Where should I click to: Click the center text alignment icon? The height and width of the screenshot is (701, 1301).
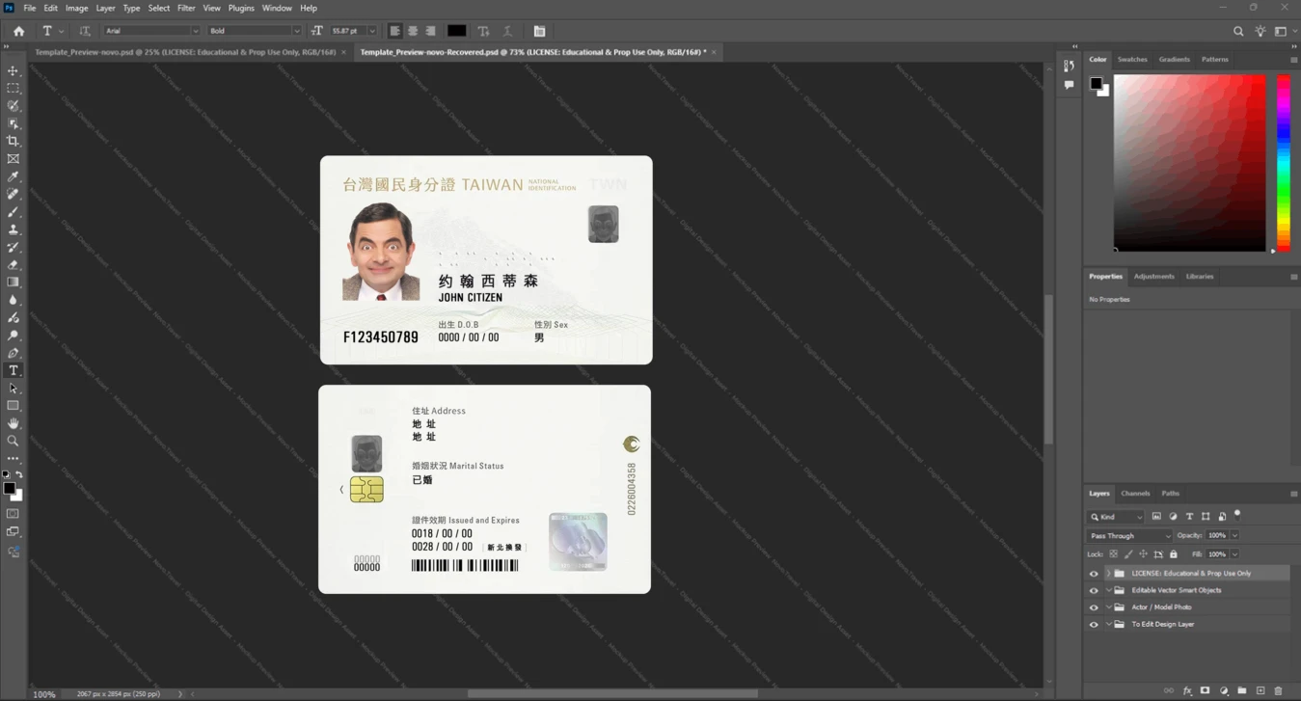coord(413,31)
